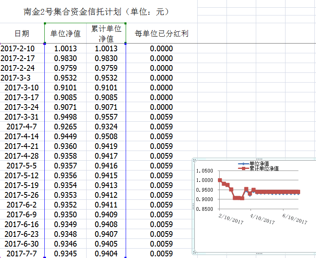Select the date cell 2017-2-10
Image resolution: width=316 pixels, height=258 pixels.
point(17,49)
